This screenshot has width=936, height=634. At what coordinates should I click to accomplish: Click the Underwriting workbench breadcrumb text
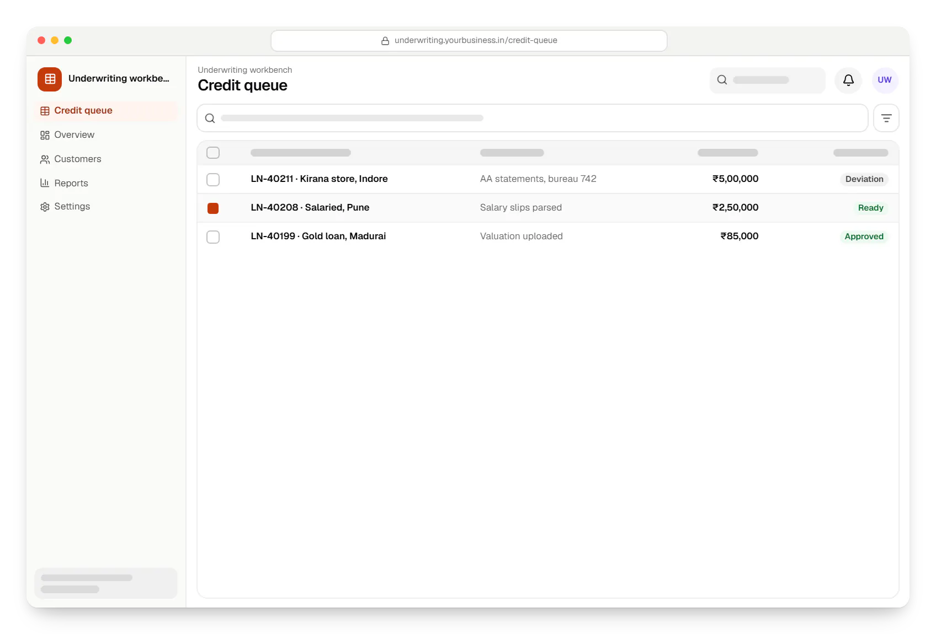[245, 70]
